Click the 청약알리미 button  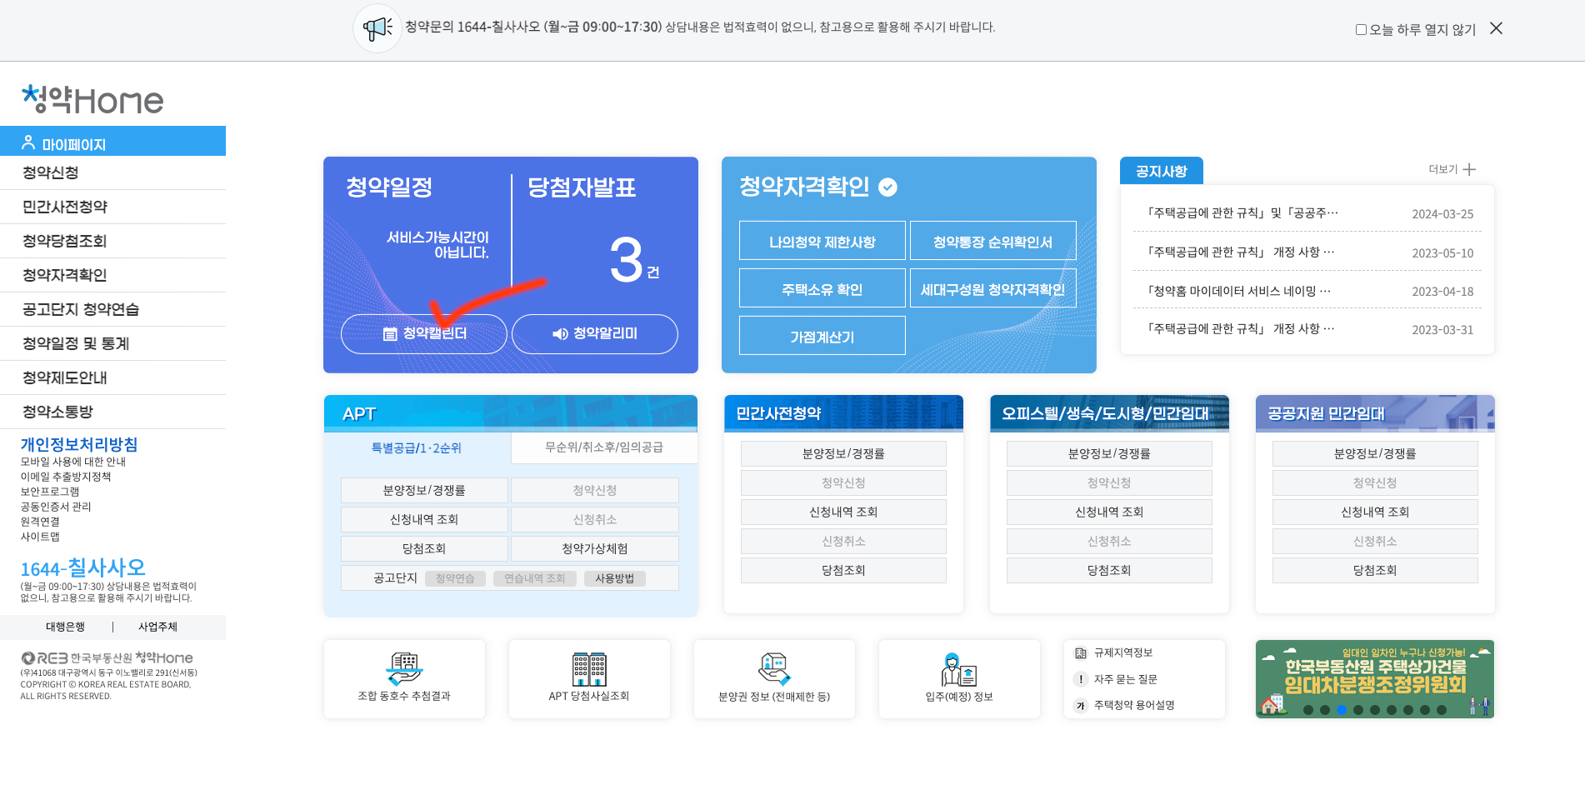(x=595, y=334)
